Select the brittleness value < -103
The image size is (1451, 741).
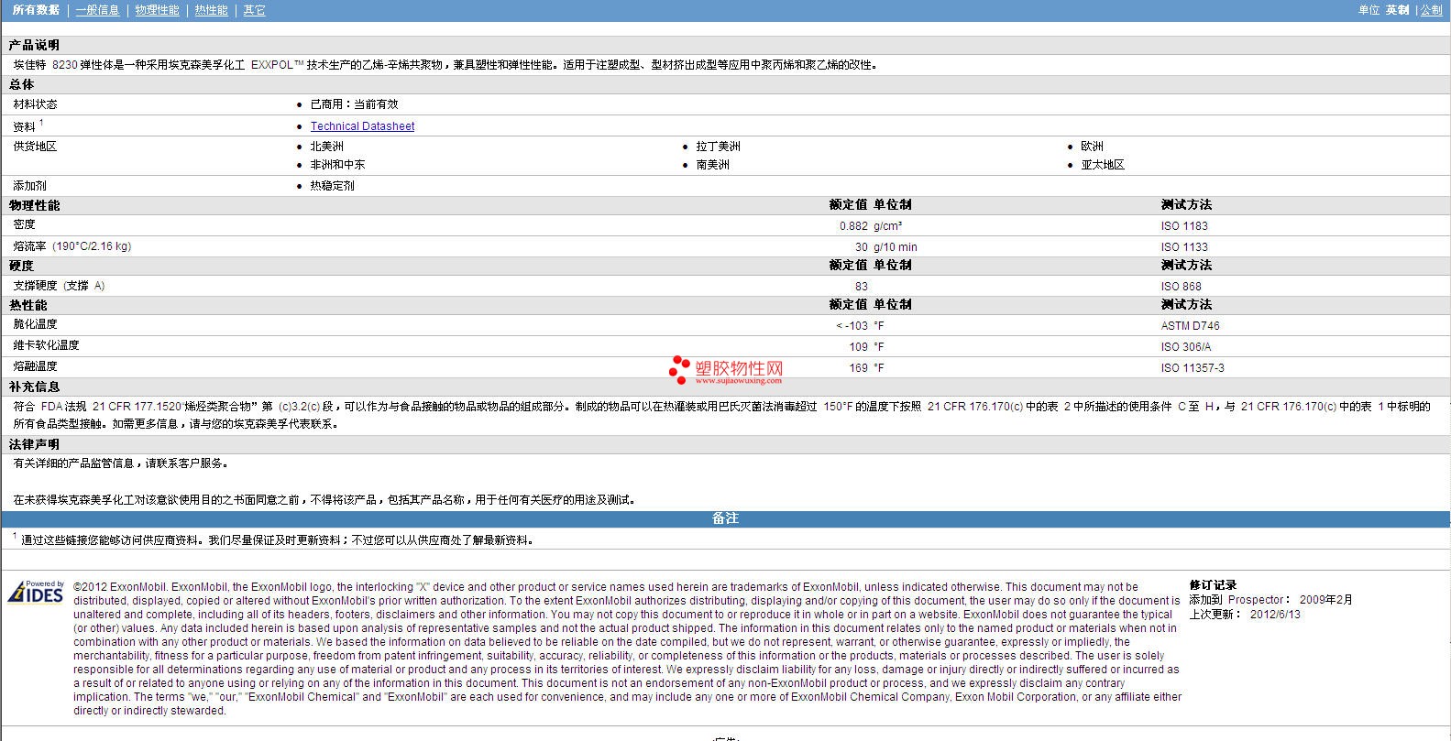point(852,326)
